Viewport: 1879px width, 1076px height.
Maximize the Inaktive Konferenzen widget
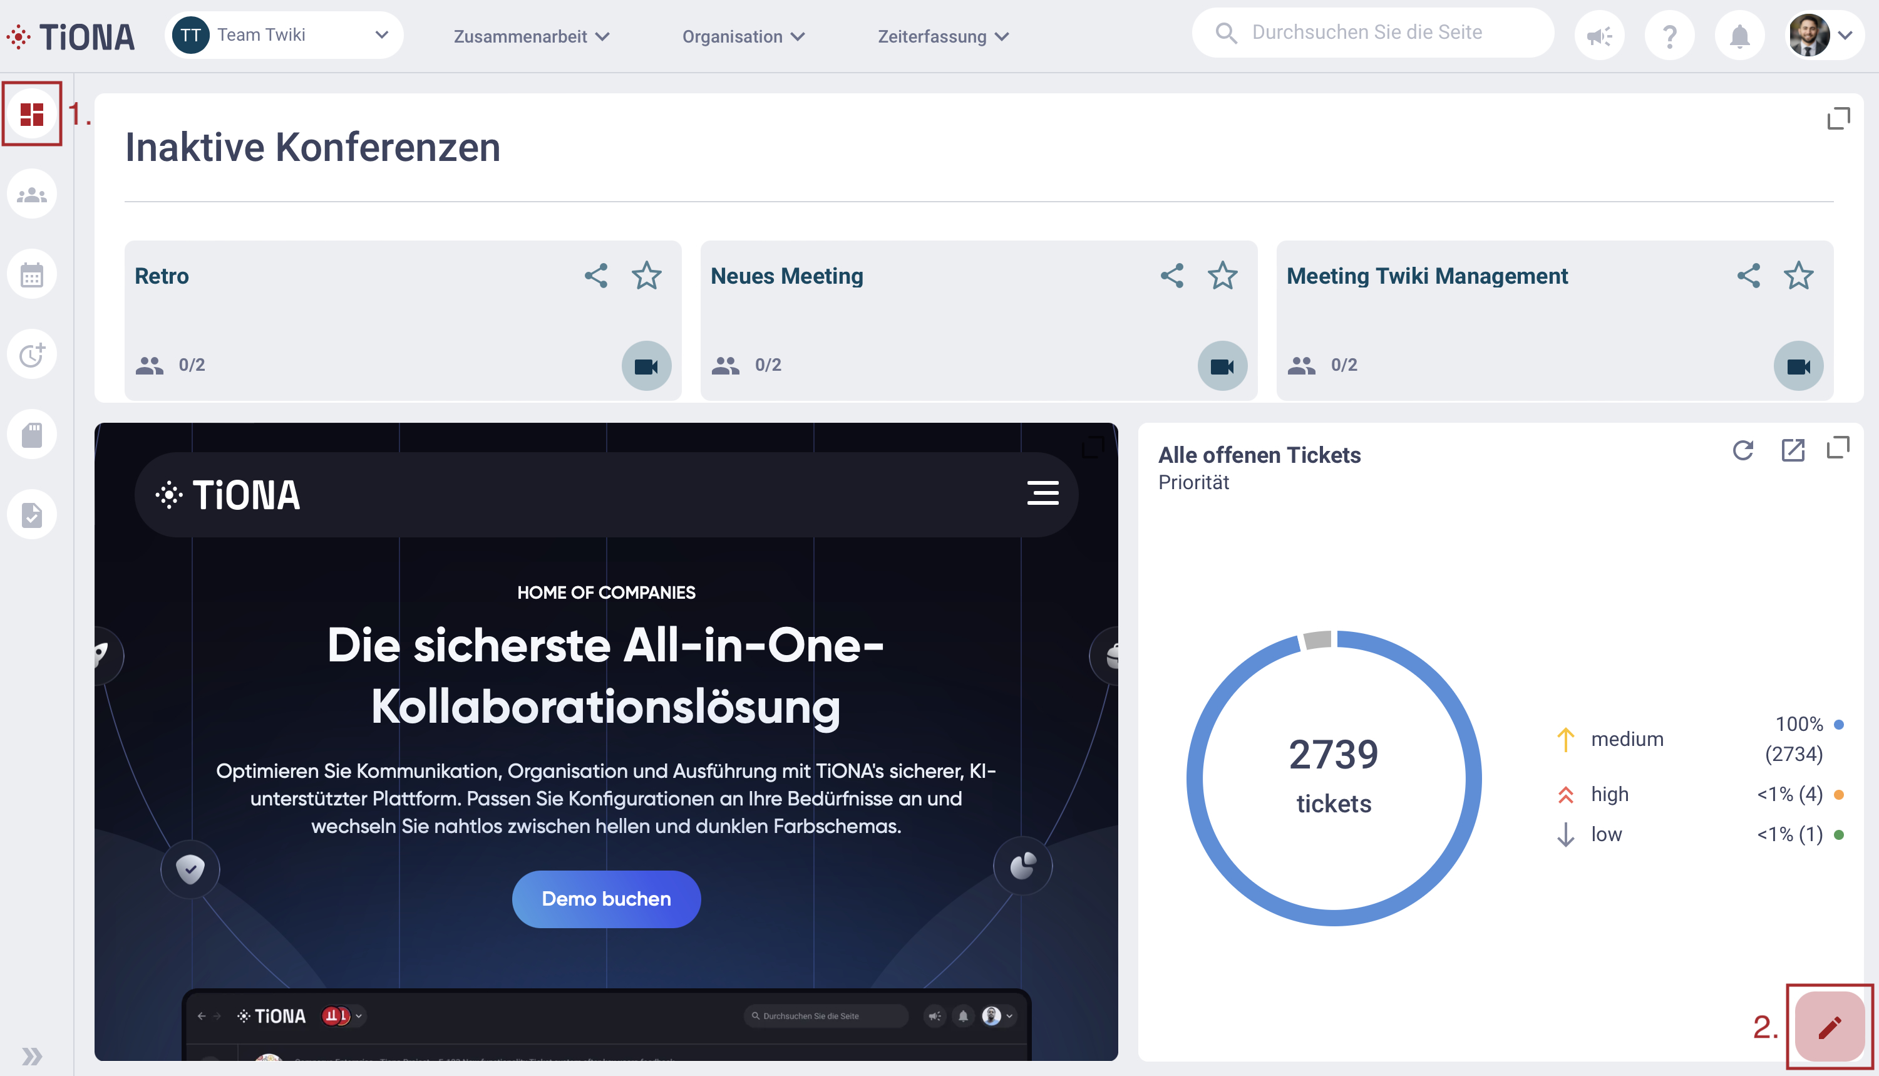tap(1838, 118)
